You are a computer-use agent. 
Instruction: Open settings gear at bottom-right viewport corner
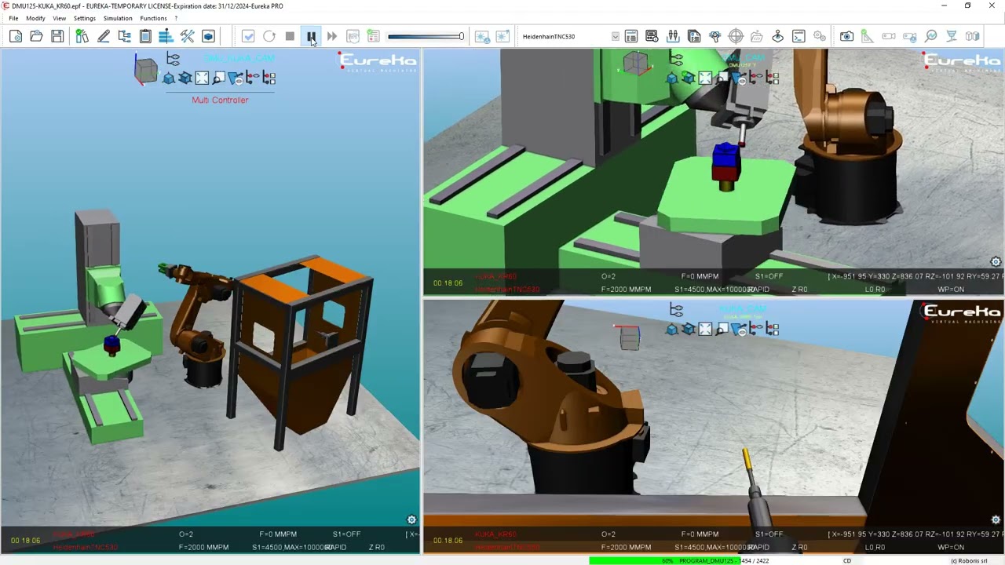(x=996, y=519)
